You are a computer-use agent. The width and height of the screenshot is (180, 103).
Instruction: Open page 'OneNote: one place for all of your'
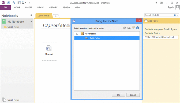coord(161,29)
